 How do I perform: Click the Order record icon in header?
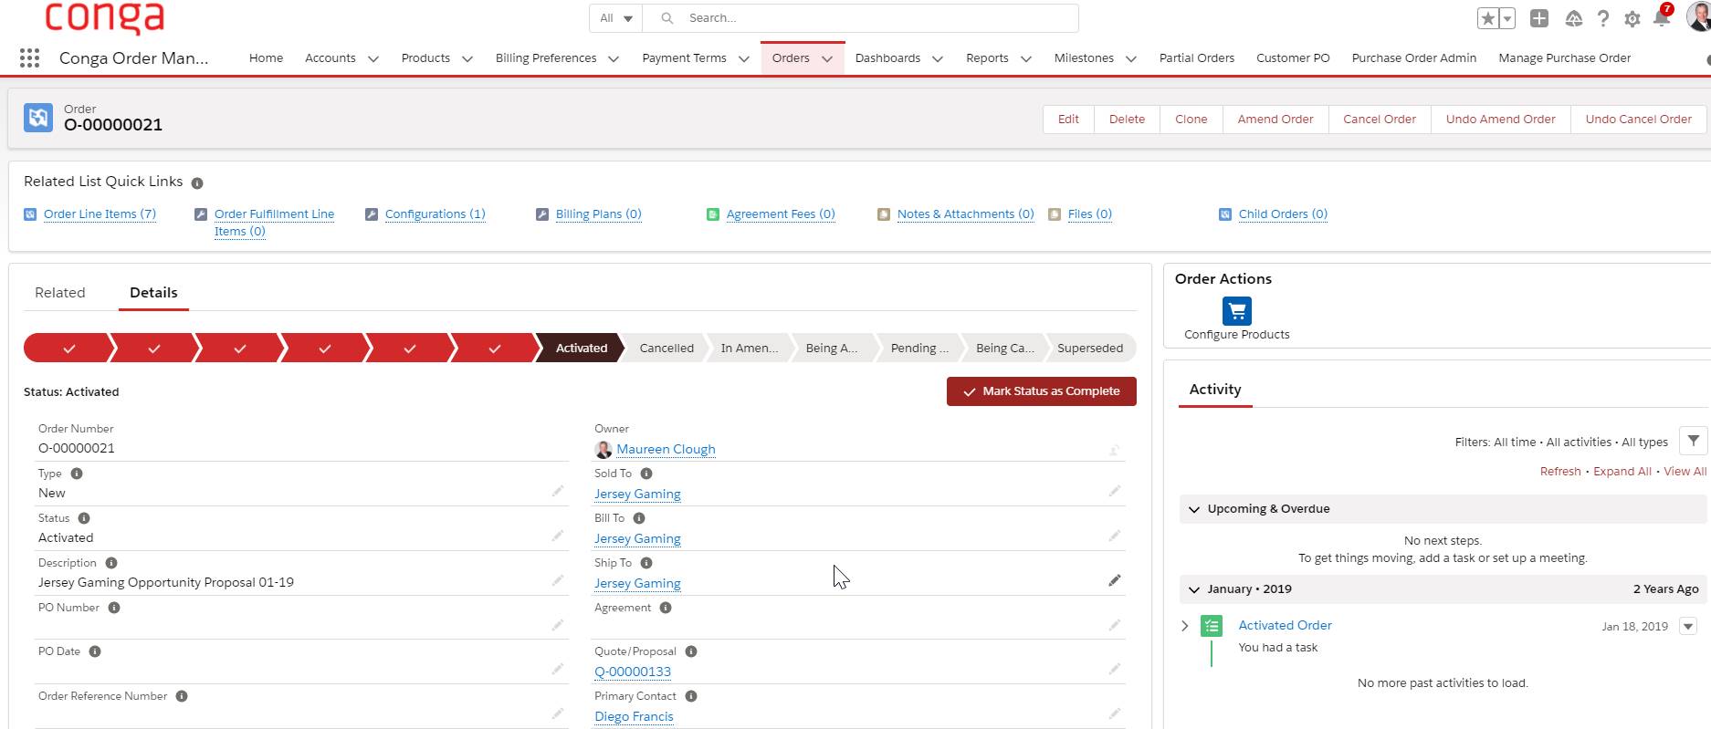[x=37, y=118]
